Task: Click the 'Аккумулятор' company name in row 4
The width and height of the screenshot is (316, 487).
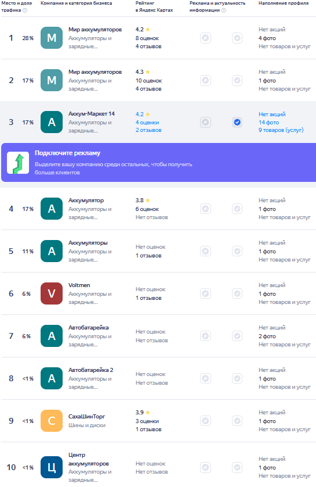Action: point(86,200)
